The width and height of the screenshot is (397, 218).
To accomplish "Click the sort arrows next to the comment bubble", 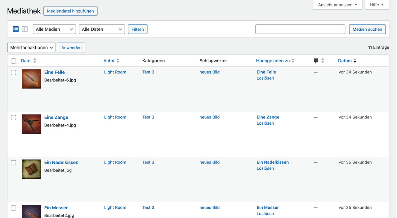I will pos(323,60).
